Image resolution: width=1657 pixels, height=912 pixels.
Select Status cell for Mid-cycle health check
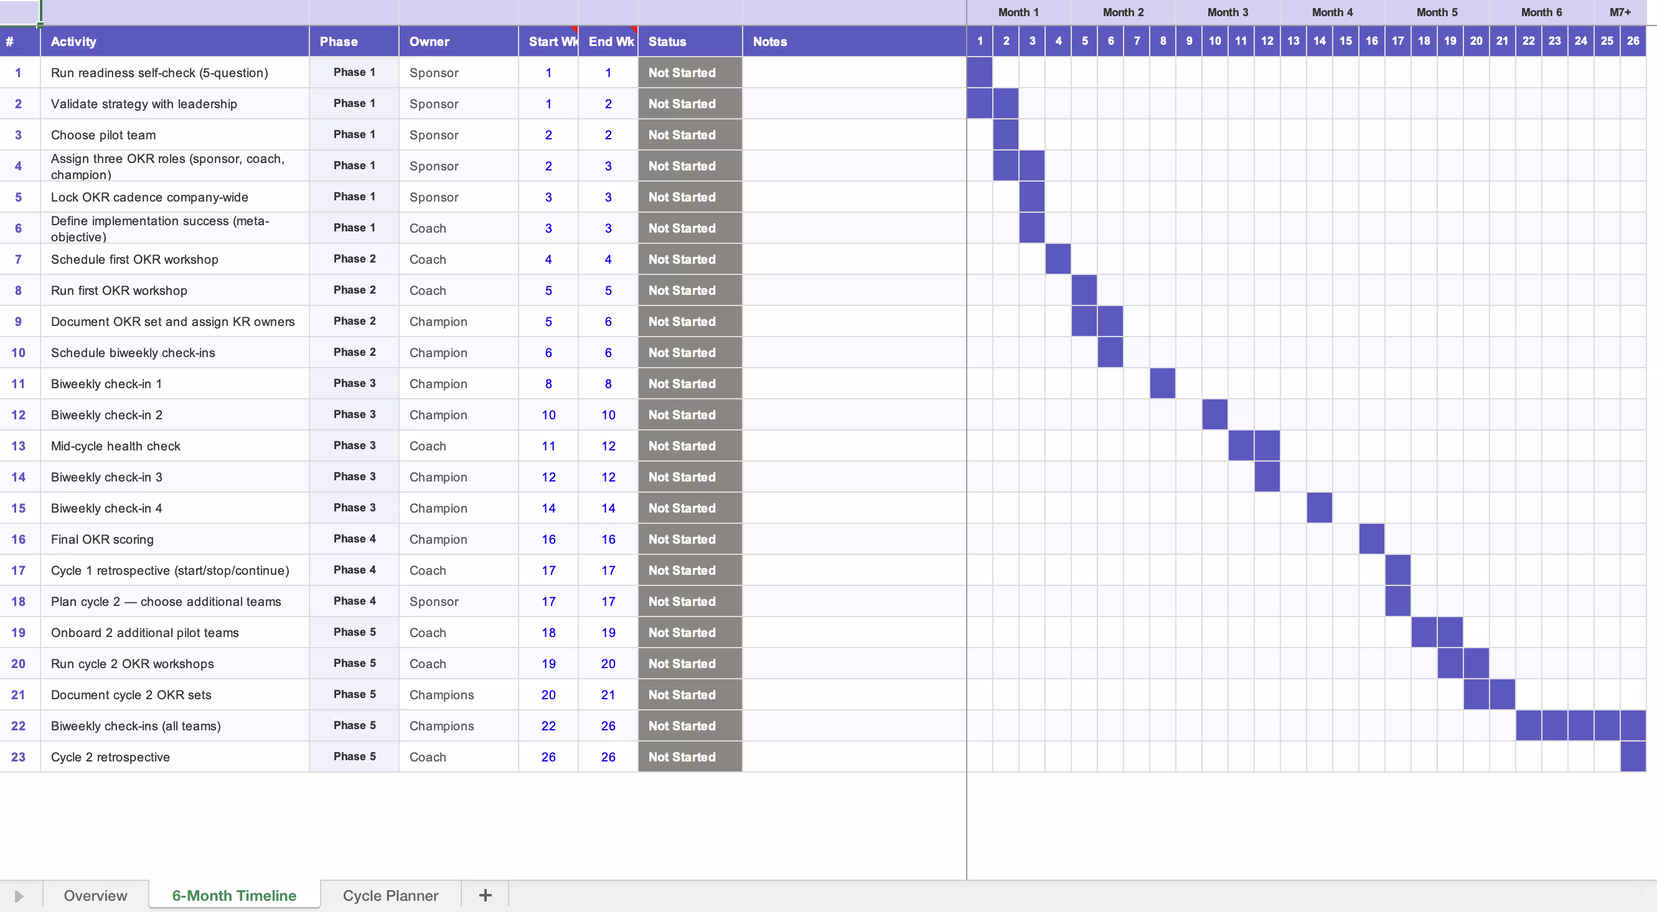pos(690,446)
